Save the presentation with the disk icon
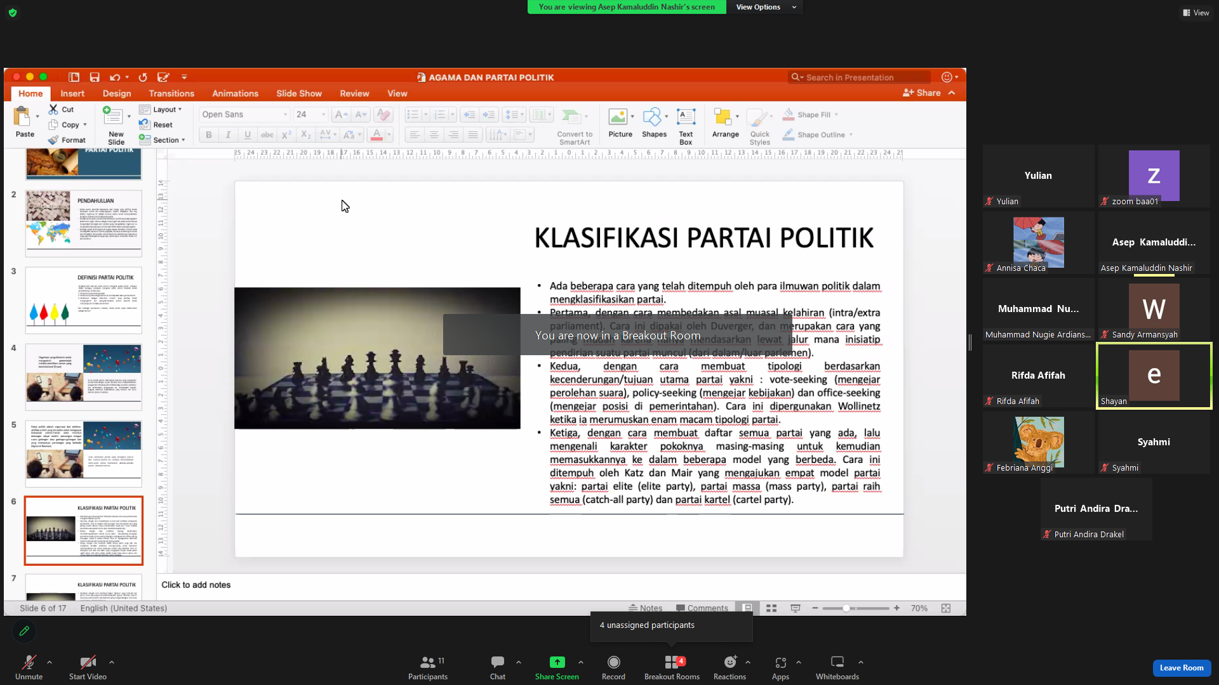1219x685 pixels. [x=95, y=77]
